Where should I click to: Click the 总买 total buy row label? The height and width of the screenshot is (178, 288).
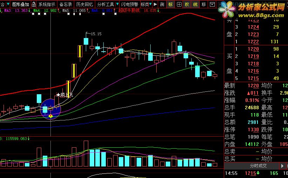pos(230,159)
